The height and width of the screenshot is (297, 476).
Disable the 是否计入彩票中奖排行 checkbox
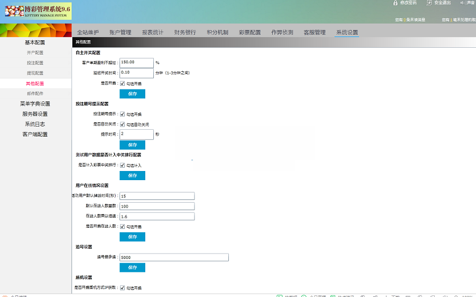(x=123, y=166)
